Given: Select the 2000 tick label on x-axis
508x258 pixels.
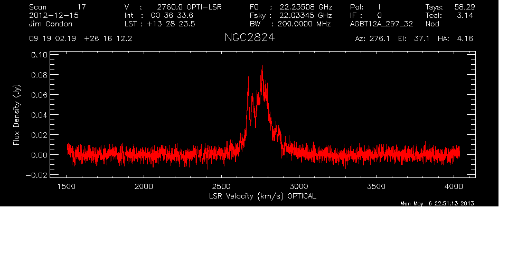Looking at the screenshot, I should 144,186.
